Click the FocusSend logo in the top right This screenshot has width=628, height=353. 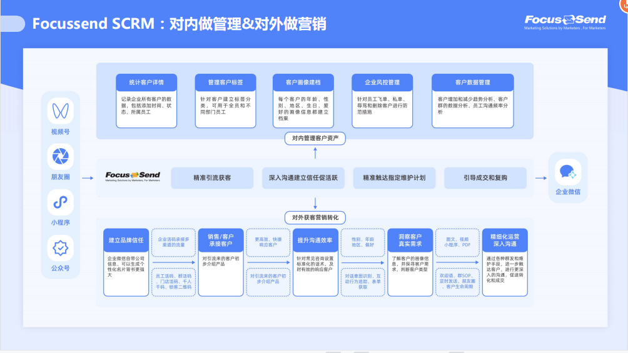565,22
